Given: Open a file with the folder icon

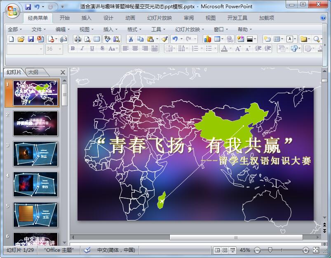Looking at the screenshot, I should click(x=21, y=39).
